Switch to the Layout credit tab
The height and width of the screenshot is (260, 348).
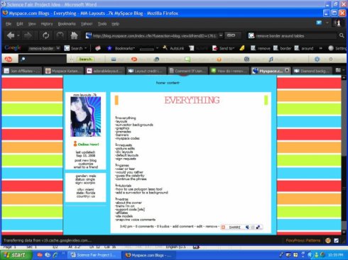pyautogui.click(x=146, y=71)
